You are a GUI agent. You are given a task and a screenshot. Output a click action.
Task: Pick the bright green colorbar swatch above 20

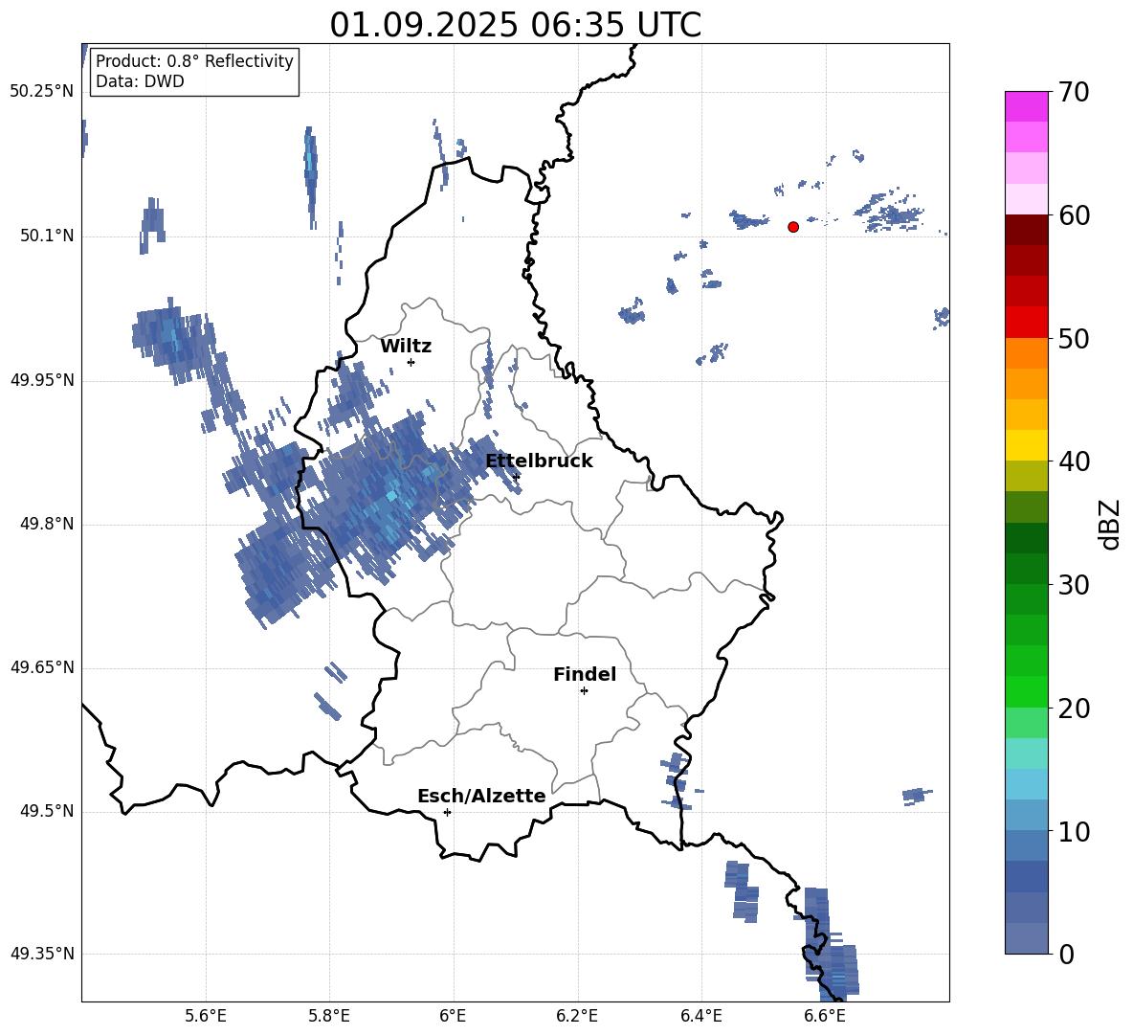[1026, 691]
